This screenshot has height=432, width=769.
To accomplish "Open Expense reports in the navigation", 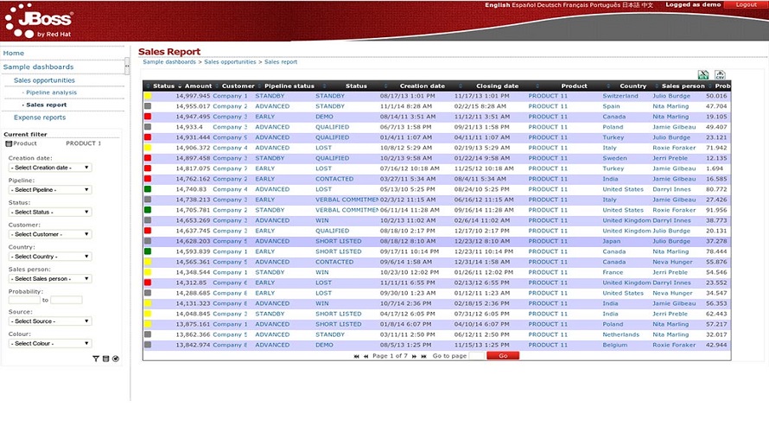I will click(40, 118).
